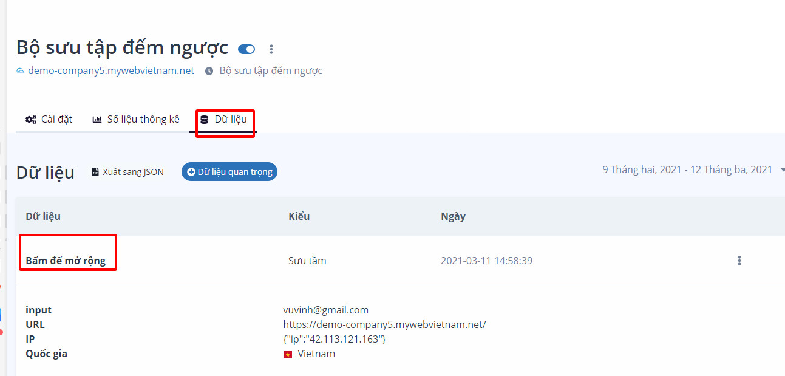Open the demo-company5.mywebvietnam.net link
The image size is (785, 376).
tap(111, 70)
